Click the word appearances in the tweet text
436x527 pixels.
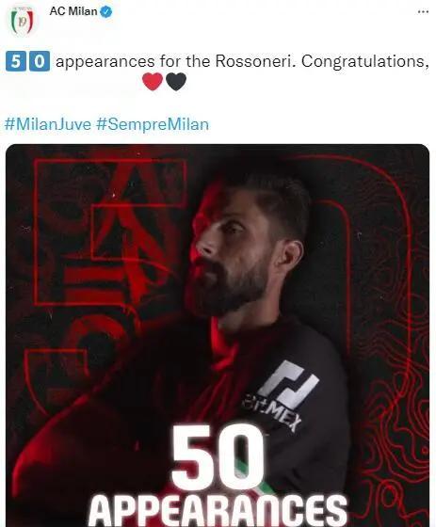pos(105,62)
